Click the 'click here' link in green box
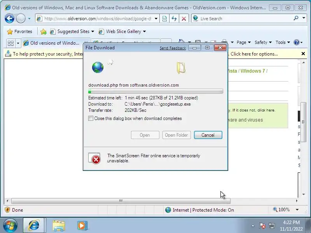 click(x=266, y=110)
